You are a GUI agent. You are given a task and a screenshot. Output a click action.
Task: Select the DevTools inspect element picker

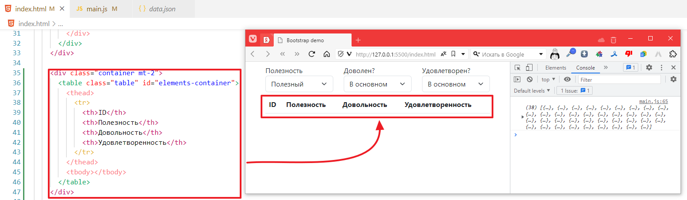pyautogui.click(x=517, y=67)
